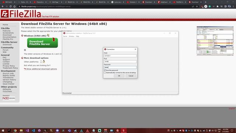The image size is (236, 133).
Task: Bookmark this page with the star icon
Action: click(x=197, y=7)
